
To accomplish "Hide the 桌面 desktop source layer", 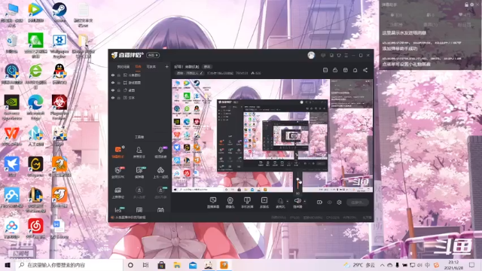I will (x=113, y=90).
